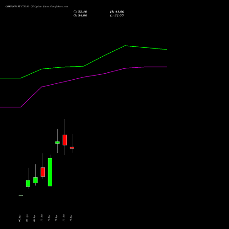Click the high value H: 41.00
The width and height of the screenshot is (229, 229).
point(117,12)
